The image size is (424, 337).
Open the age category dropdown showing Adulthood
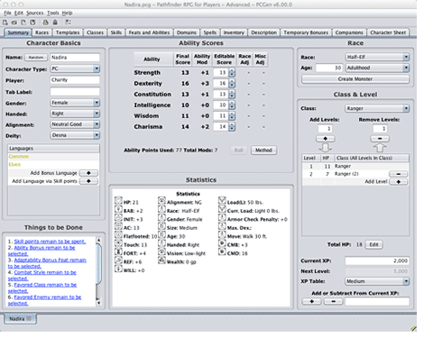[x=377, y=68]
